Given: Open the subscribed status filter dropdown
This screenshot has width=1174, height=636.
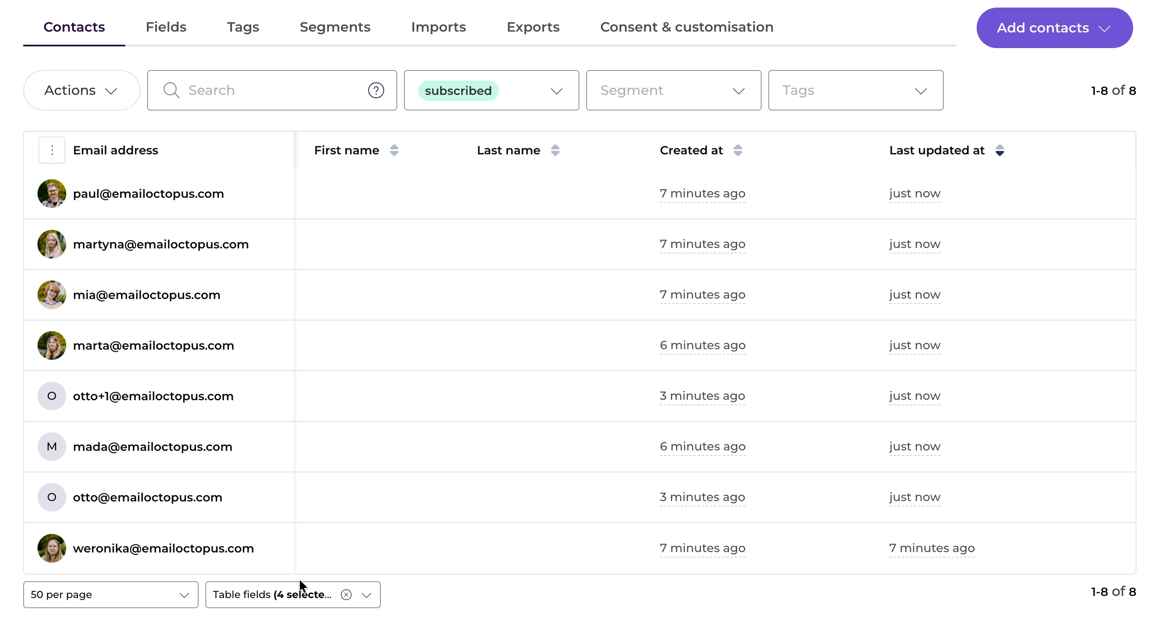Looking at the screenshot, I should click(491, 90).
